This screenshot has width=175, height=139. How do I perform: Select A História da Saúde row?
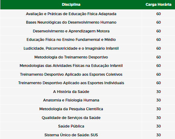(87, 92)
